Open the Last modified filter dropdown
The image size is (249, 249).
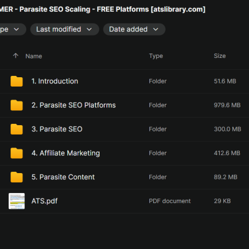[x=65, y=29]
